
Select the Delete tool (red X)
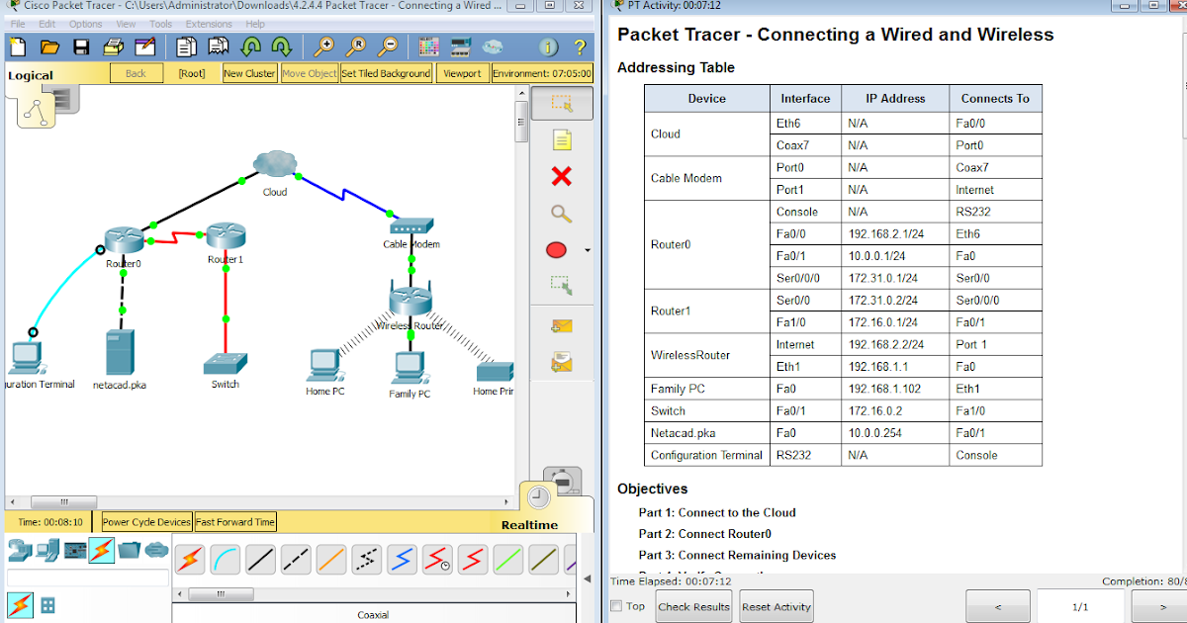(x=562, y=176)
